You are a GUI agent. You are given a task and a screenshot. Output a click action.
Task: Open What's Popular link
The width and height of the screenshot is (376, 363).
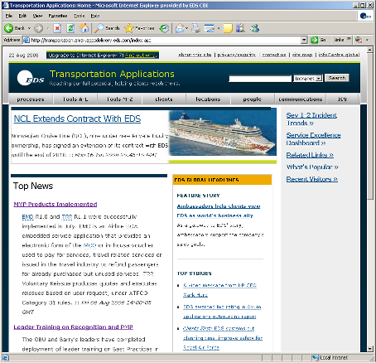[x=312, y=167]
